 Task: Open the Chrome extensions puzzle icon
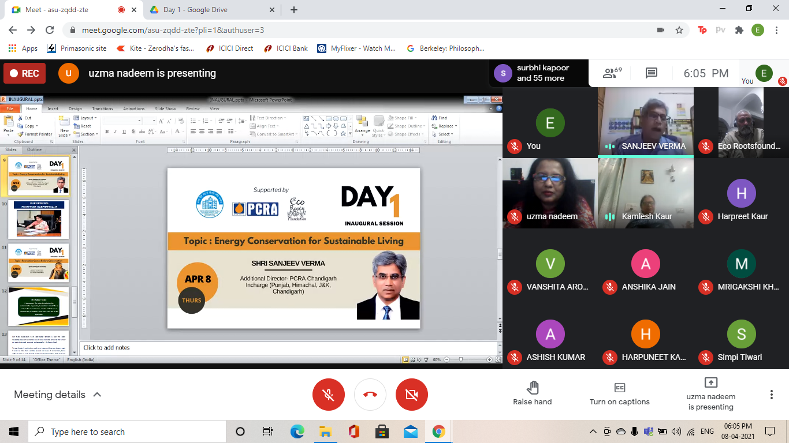pos(739,30)
